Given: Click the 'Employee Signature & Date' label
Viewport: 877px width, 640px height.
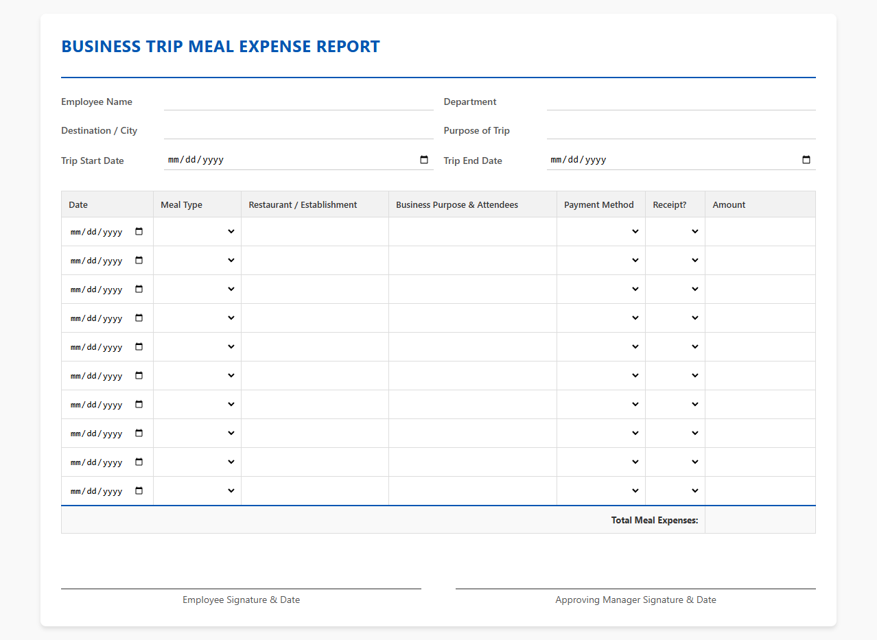Looking at the screenshot, I should point(241,600).
